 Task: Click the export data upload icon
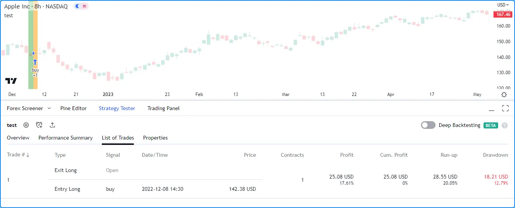[53, 125]
